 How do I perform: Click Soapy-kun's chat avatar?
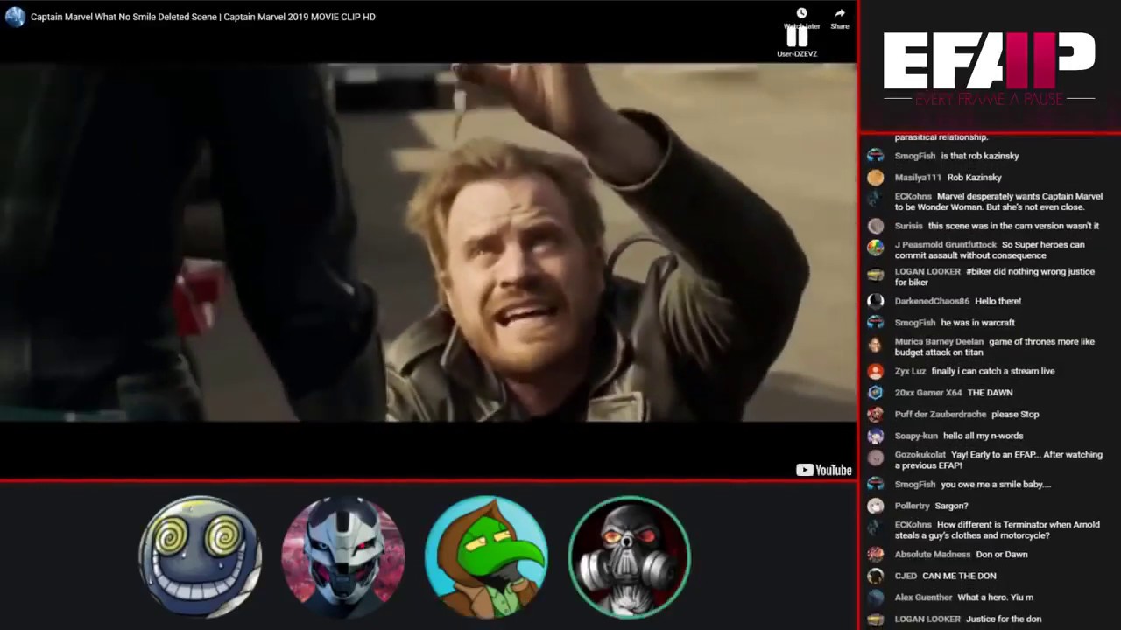tap(875, 436)
